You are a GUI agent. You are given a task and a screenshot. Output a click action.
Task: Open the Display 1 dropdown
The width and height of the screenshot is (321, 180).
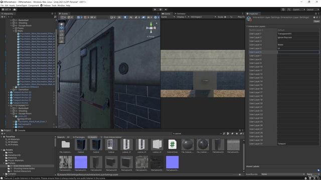(x=183, y=17)
